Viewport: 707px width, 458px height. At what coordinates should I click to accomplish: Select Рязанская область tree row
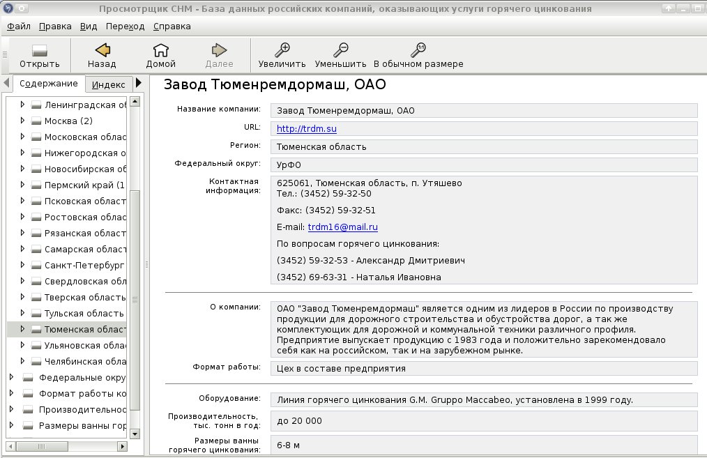[x=67, y=233]
